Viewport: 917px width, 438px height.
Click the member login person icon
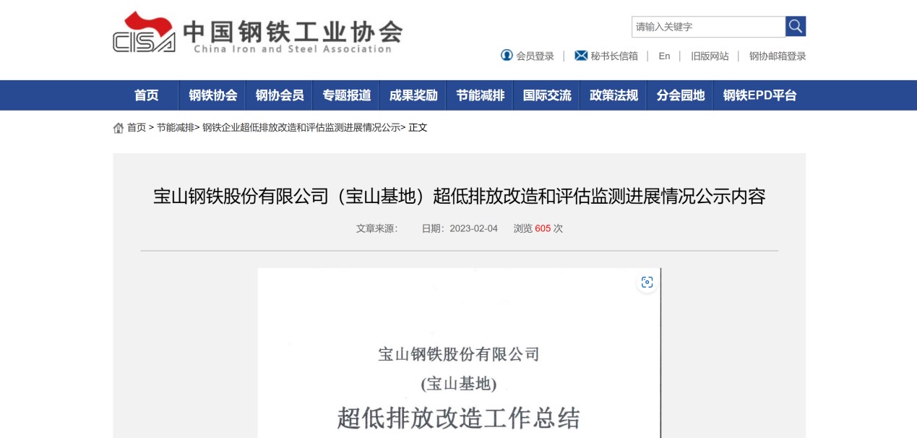click(x=507, y=56)
